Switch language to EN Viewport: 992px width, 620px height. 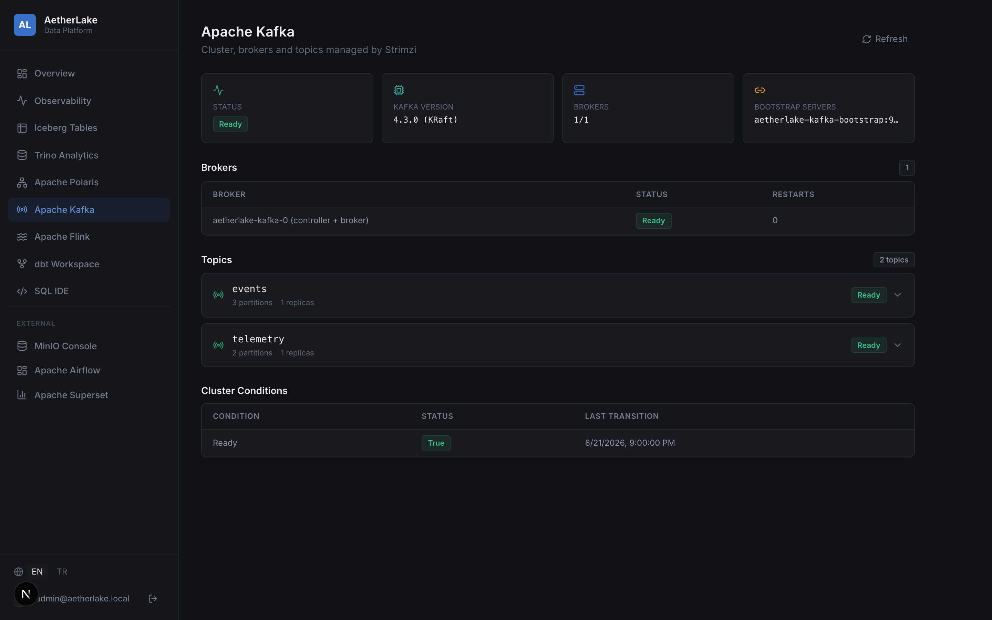tap(37, 572)
